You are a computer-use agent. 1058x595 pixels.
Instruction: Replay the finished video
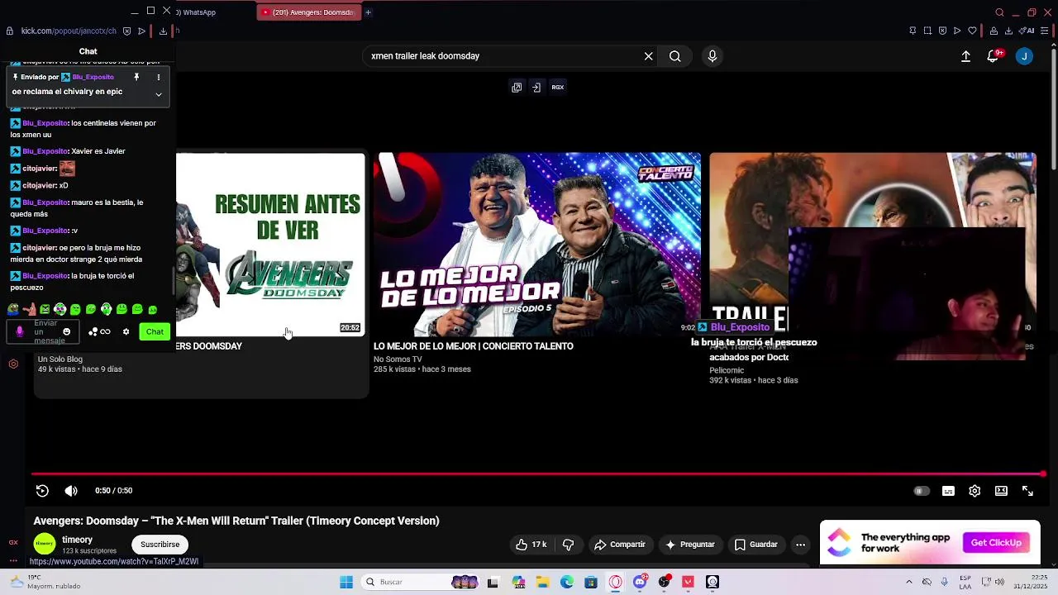click(x=42, y=491)
